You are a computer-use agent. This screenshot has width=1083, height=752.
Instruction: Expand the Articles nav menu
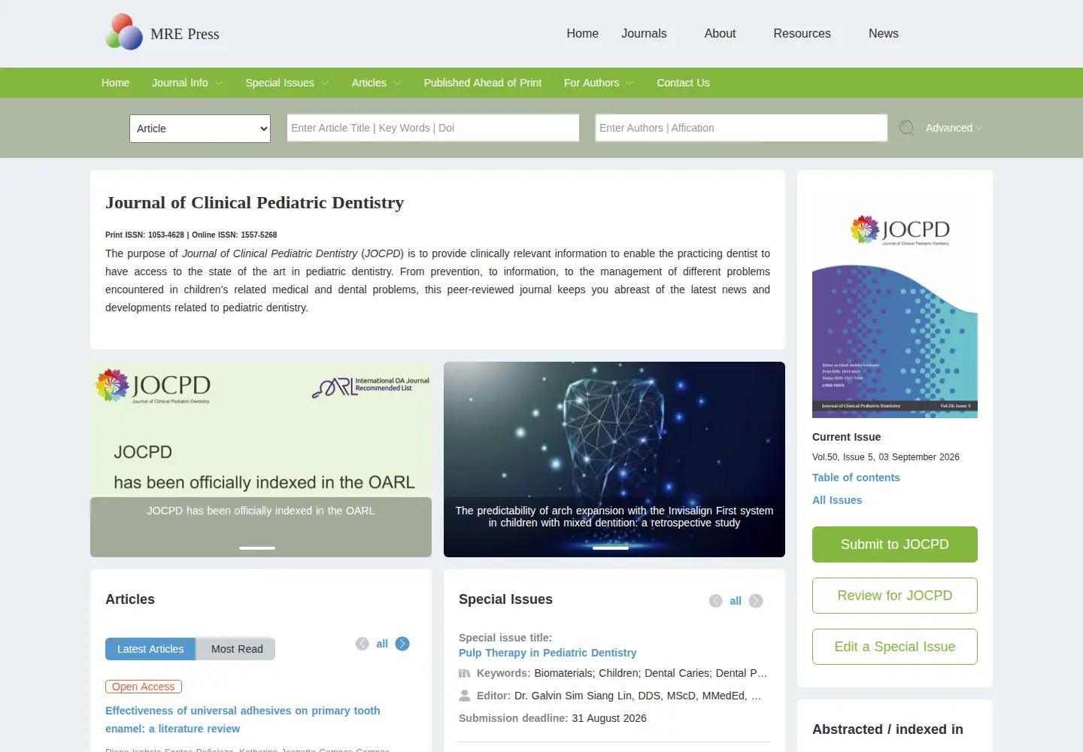(376, 83)
